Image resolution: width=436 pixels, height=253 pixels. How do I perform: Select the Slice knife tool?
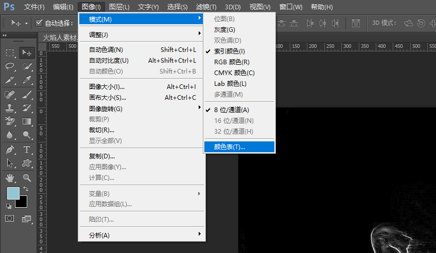pos(10,80)
